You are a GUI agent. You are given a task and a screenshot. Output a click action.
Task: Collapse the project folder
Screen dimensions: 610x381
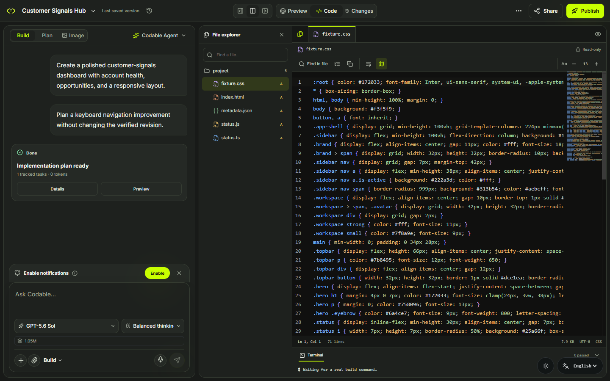245,71
